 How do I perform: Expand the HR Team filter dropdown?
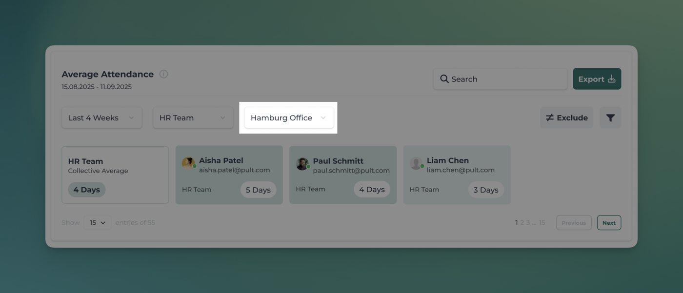(x=193, y=117)
